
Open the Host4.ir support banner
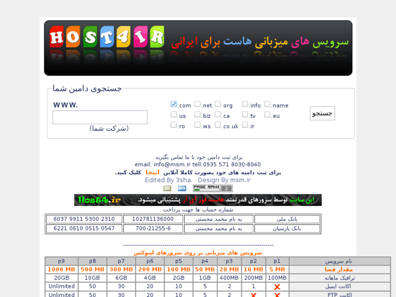tap(198, 200)
